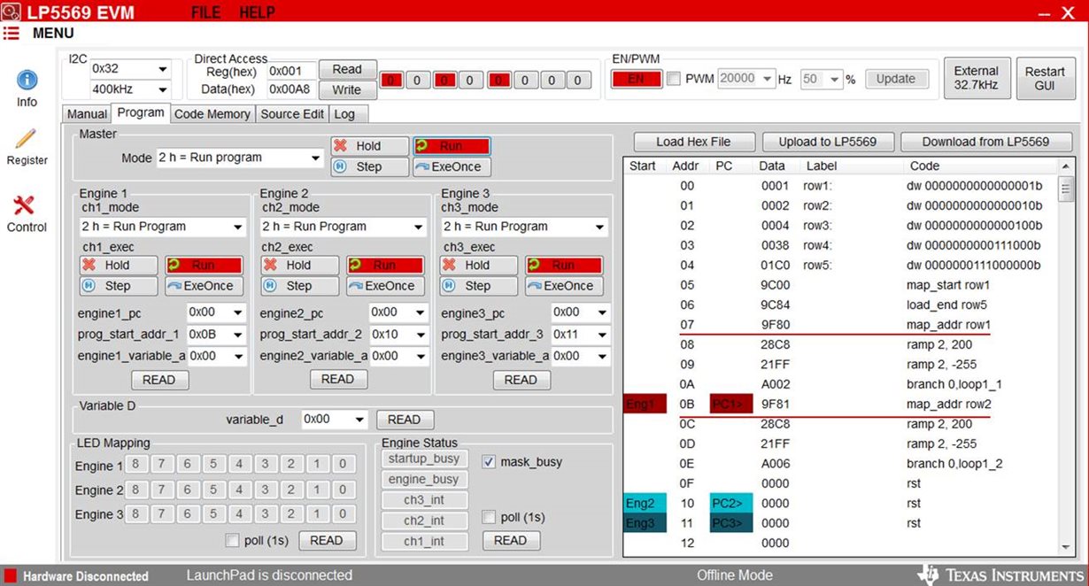Hold Engine 2 execution
The image size is (1089, 586).
point(300,265)
